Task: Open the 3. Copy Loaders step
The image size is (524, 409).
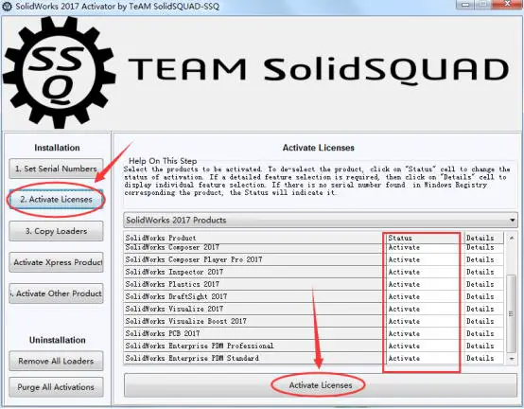Action: (x=56, y=231)
